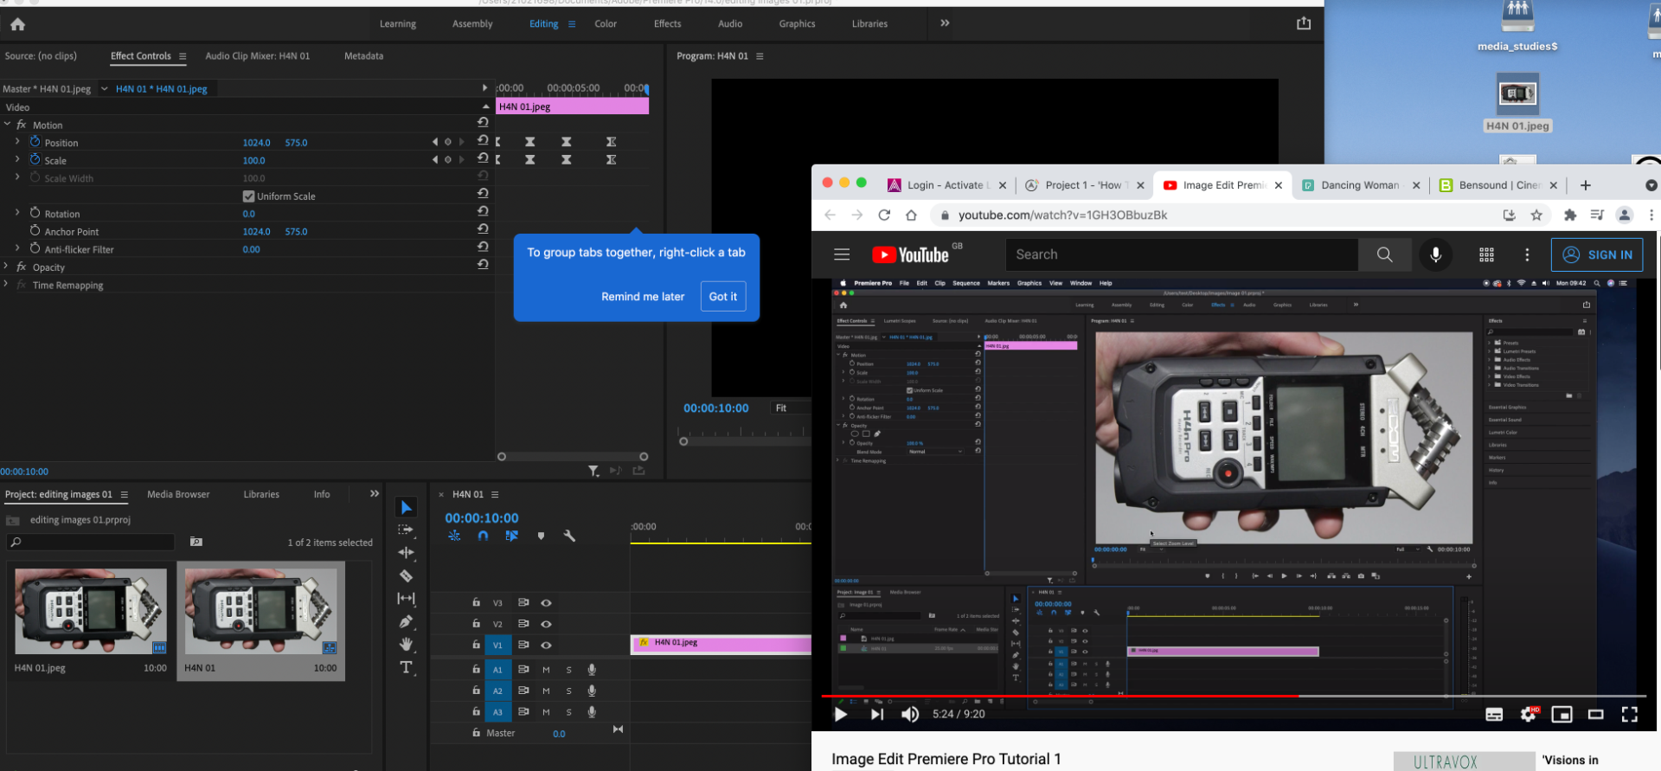Reload the YouTube page in Chrome
Image resolution: width=1661 pixels, height=771 pixels.
coord(883,215)
